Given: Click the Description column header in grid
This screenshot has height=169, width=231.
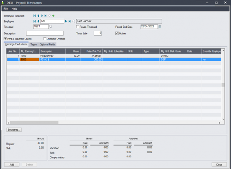Looking at the screenshot, I should pos(52,51).
